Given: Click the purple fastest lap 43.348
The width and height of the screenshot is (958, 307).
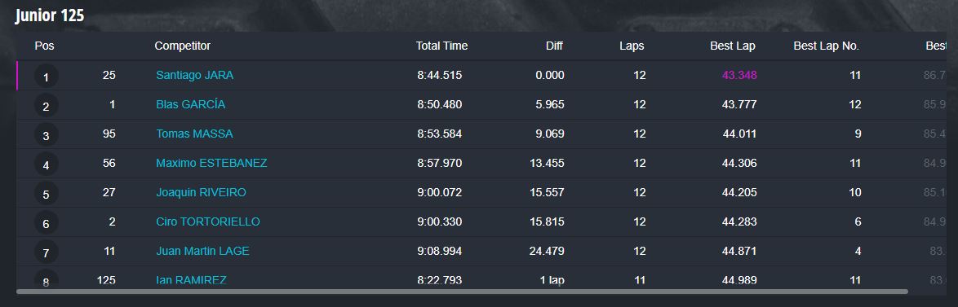Looking at the screenshot, I should click(739, 76).
